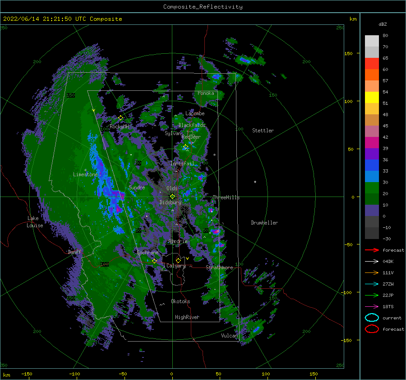
Task: Click the Olds town label
Action: click(172, 188)
